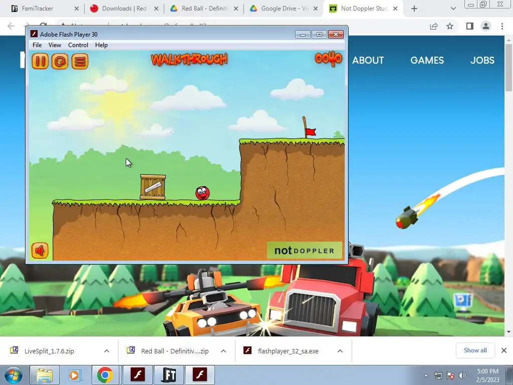
Task: Switch to the Google Drive browser tab
Action: (x=284, y=9)
